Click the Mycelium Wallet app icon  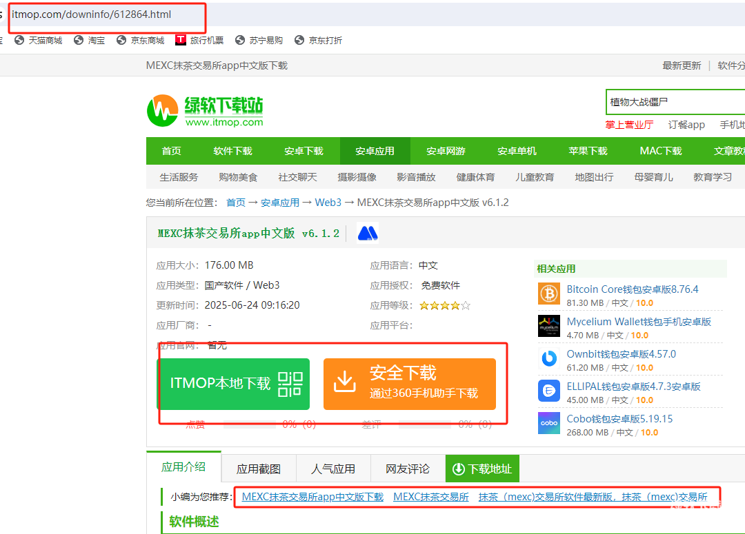point(549,326)
